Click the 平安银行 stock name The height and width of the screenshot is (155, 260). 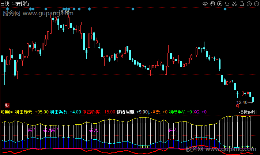pyautogui.click(x=20, y=4)
